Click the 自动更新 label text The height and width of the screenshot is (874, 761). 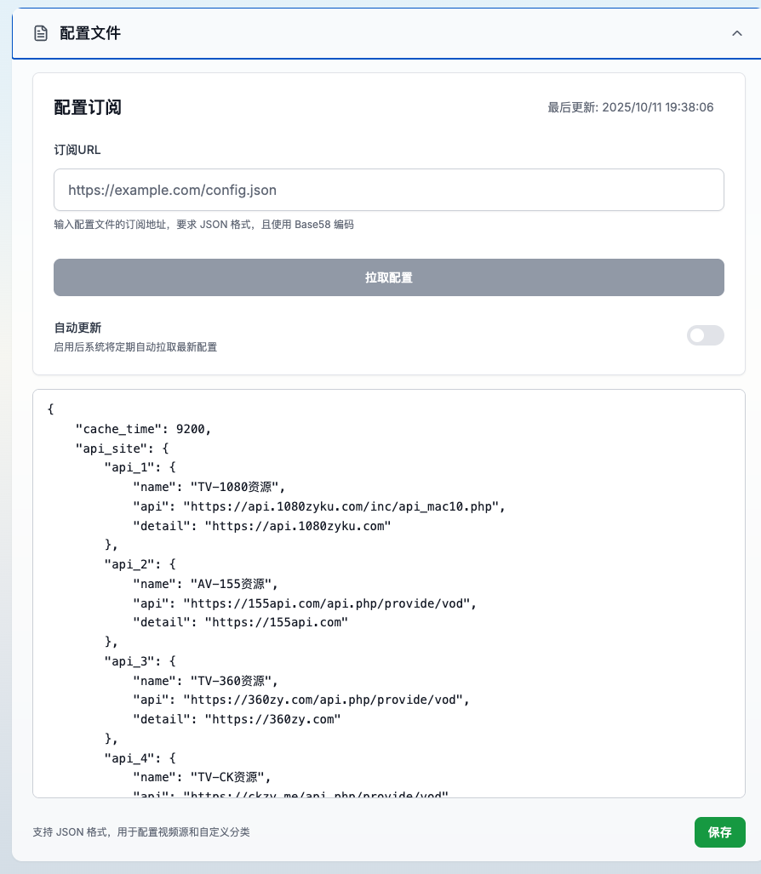click(x=77, y=328)
